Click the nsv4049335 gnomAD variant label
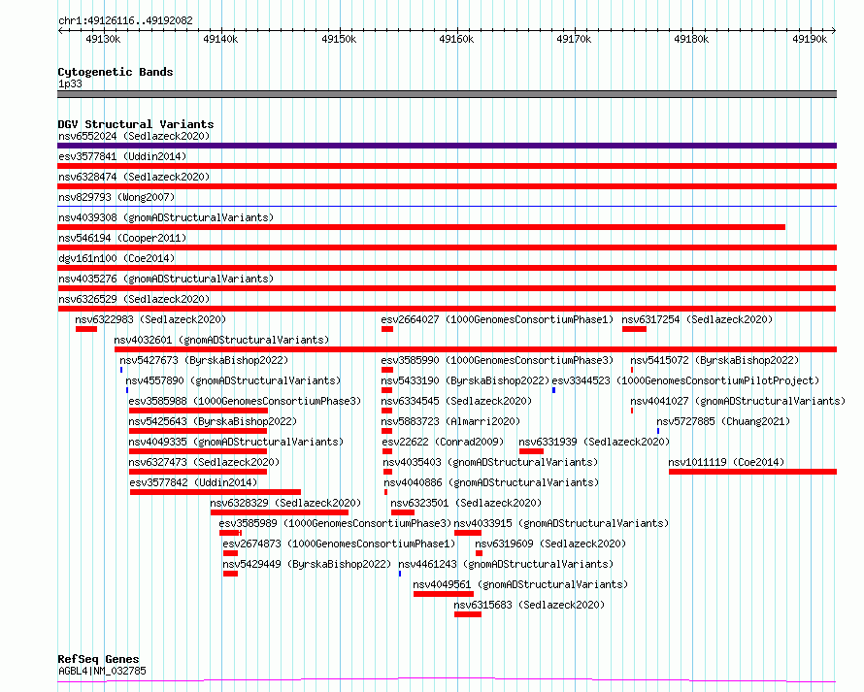The width and height of the screenshot is (864, 692). tap(236, 442)
